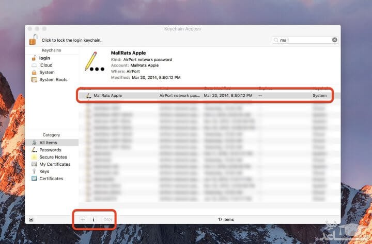Show All Items category
The image size is (372, 244).
[52, 143]
